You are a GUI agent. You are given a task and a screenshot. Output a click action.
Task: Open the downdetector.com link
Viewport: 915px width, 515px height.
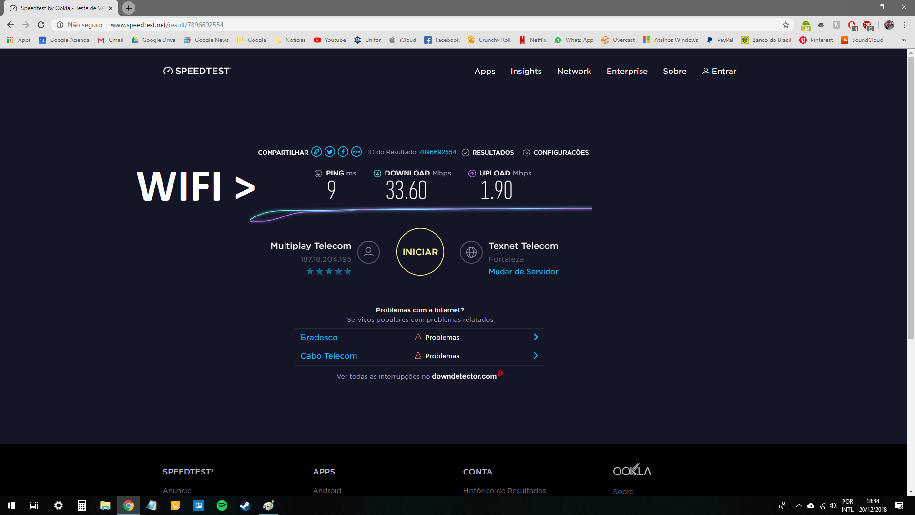[x=464, y=376]
